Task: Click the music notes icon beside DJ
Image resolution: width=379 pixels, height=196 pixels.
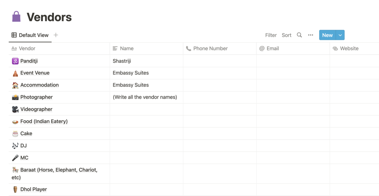Action: coord(15,145)
